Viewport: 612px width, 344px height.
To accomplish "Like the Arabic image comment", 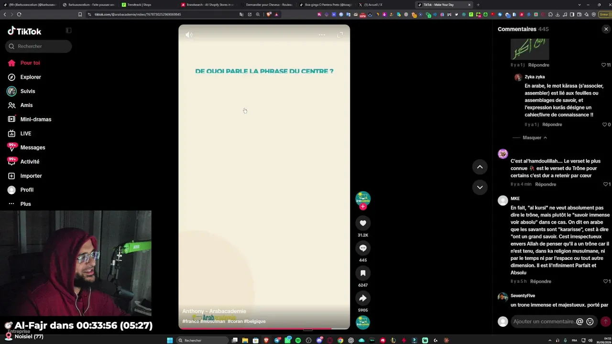I will (604, 65).
